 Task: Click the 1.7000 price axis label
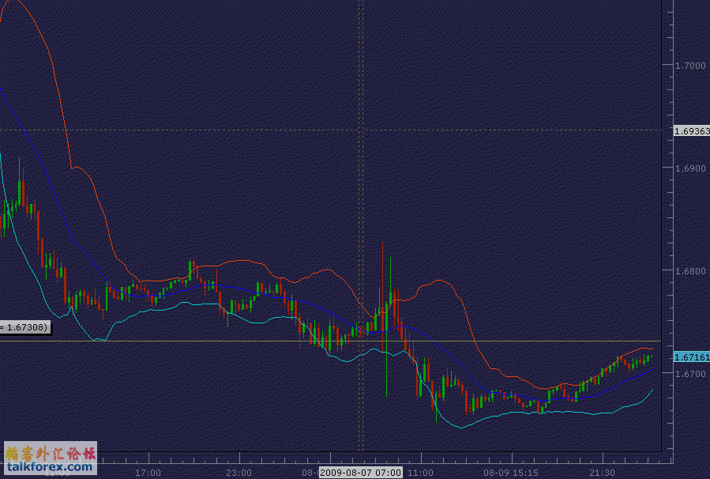[690, 66]
